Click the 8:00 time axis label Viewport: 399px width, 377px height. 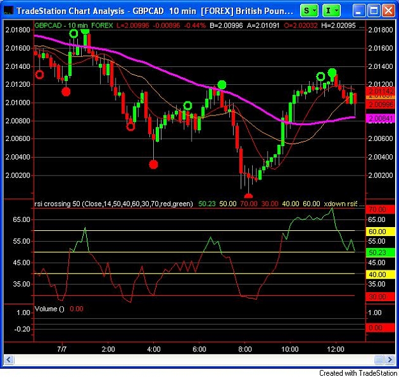tap(245, 349)
